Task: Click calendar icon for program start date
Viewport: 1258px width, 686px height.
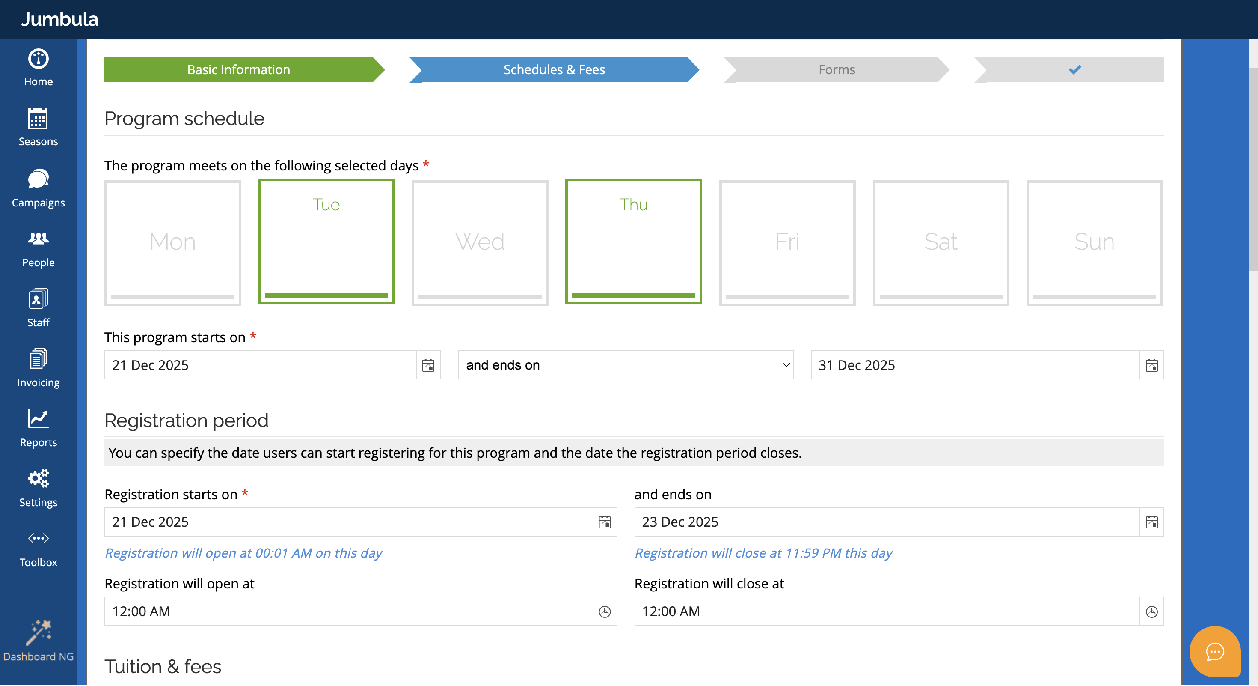Action: tap(428, 365)
